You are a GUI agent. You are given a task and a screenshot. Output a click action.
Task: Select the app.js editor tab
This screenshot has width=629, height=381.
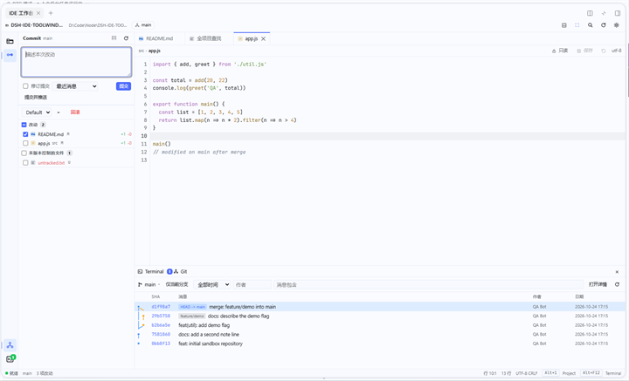[251, 39]
